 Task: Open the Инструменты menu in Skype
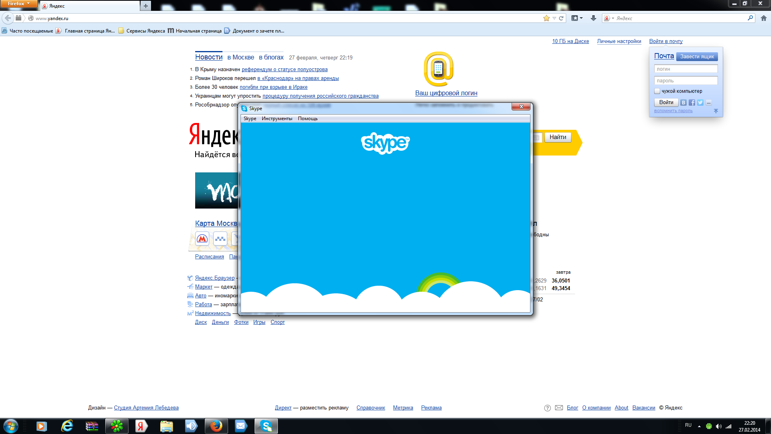(x=277, y=119)
